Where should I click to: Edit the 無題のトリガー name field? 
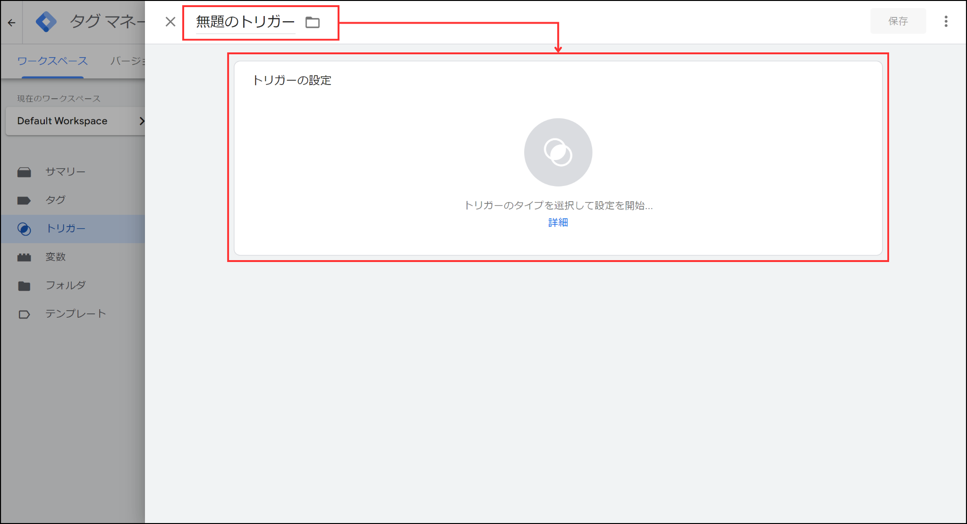246,22
